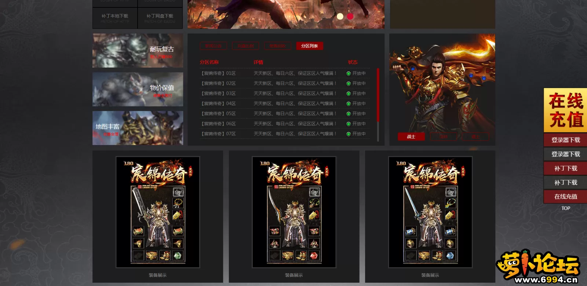Click 开放中 status text in 07区 row
Screen dimensions: 587x286
(359, 134)
